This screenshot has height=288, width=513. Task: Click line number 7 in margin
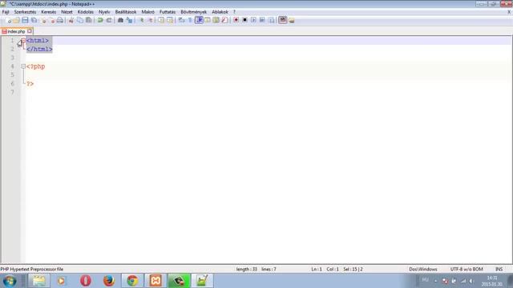[13, 92]
